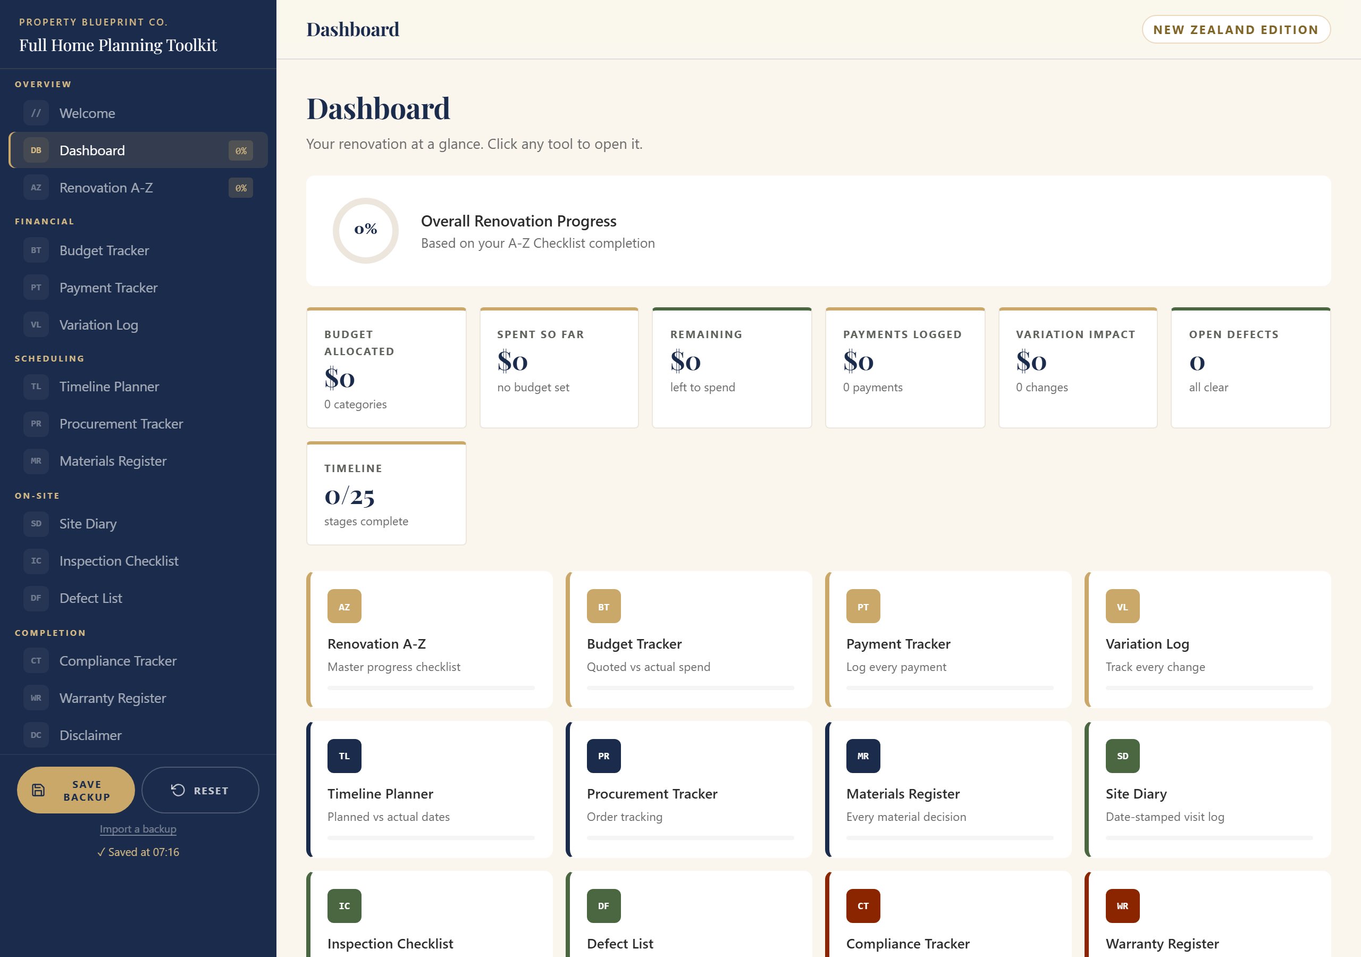Click the red CT tile icon
Screen dimensions: 1361x957
coord(863,906)
